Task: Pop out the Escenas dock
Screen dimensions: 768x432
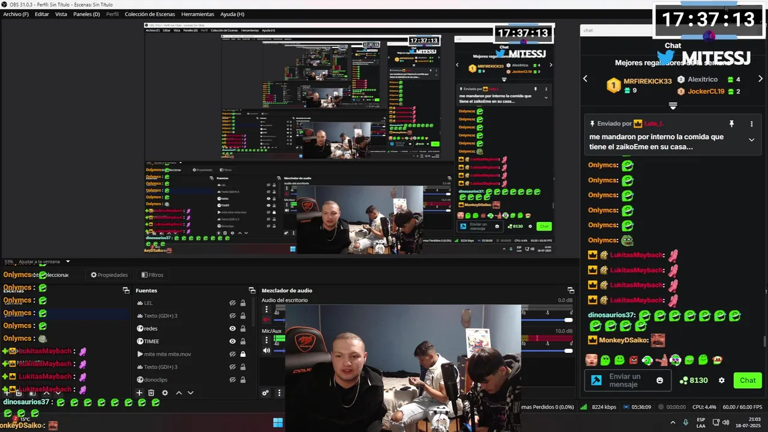Action: coord(126,290)
